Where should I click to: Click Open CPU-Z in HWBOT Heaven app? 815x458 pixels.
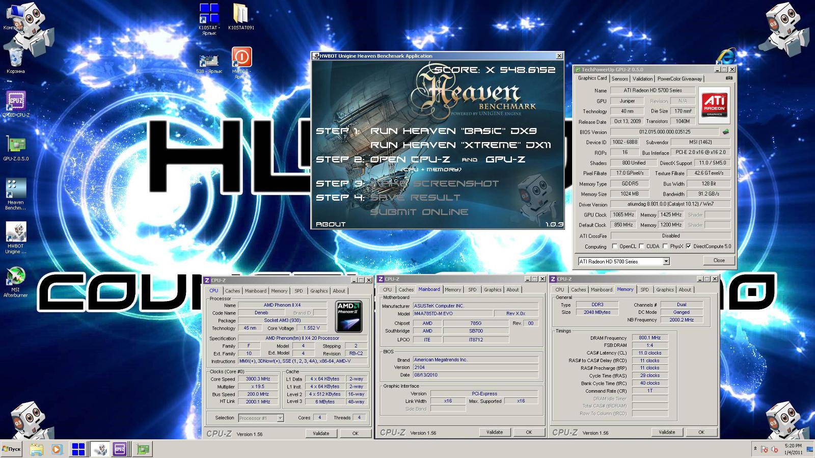pos(410,159)
